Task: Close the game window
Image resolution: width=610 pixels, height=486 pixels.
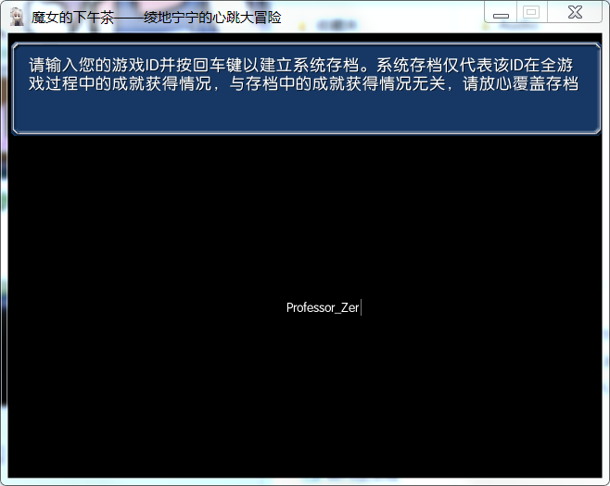Action: (575, 13)
